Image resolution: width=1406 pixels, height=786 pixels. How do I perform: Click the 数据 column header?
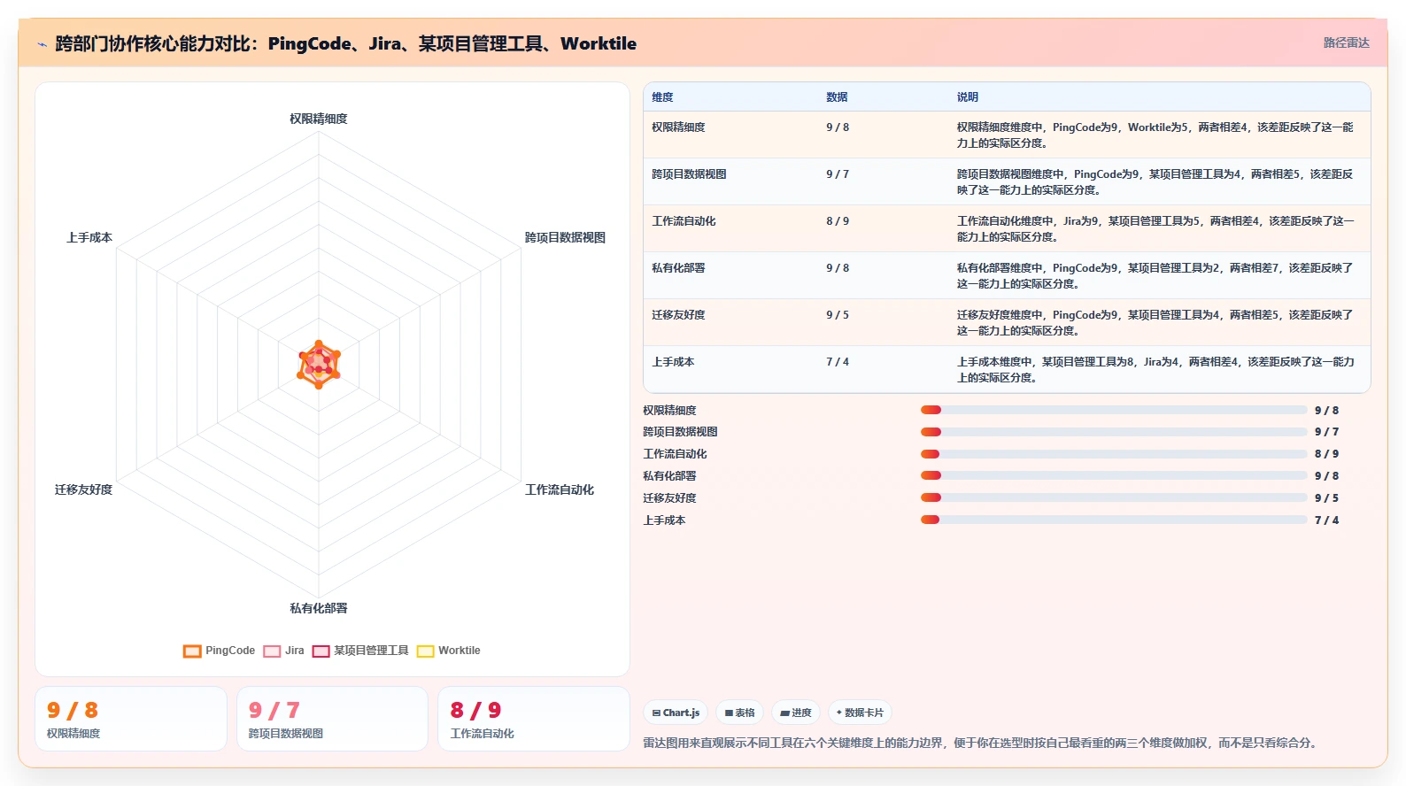coord(837,97)
